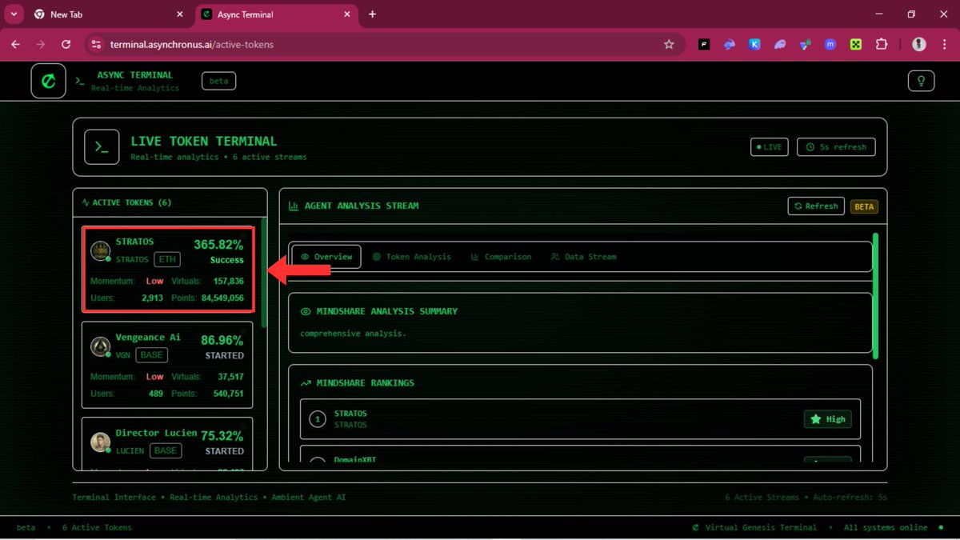
Task: Go back with browser back arrow
Action: (x=15, y=45)
